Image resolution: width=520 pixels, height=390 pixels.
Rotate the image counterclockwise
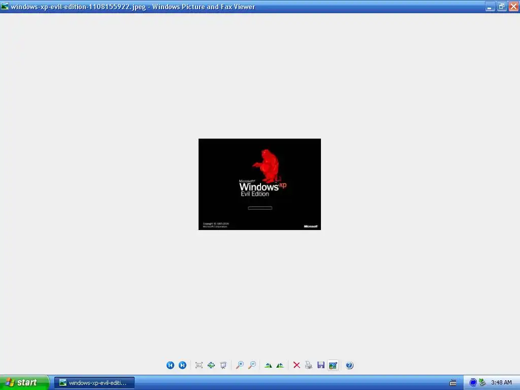pyautogui.click(x=280, y=365)
